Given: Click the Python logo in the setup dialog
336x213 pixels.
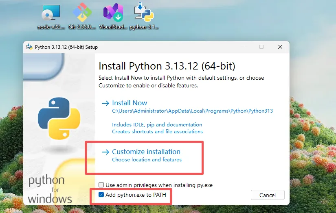Looking at the screenshot, I should 59,118.
